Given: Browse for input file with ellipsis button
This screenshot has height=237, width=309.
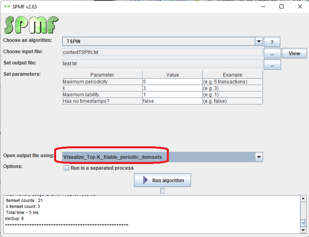Looking at the screenshot, I should click(272, 53).
